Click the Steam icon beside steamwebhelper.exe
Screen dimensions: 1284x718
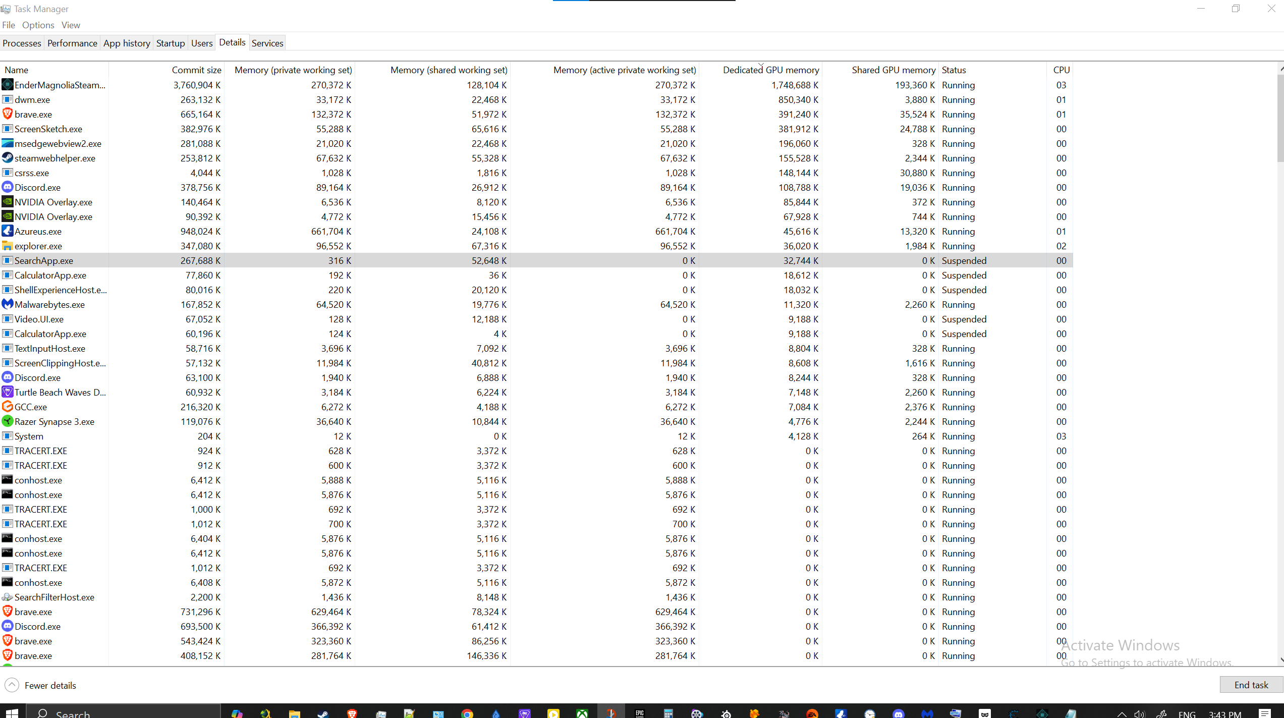[8, 158]
